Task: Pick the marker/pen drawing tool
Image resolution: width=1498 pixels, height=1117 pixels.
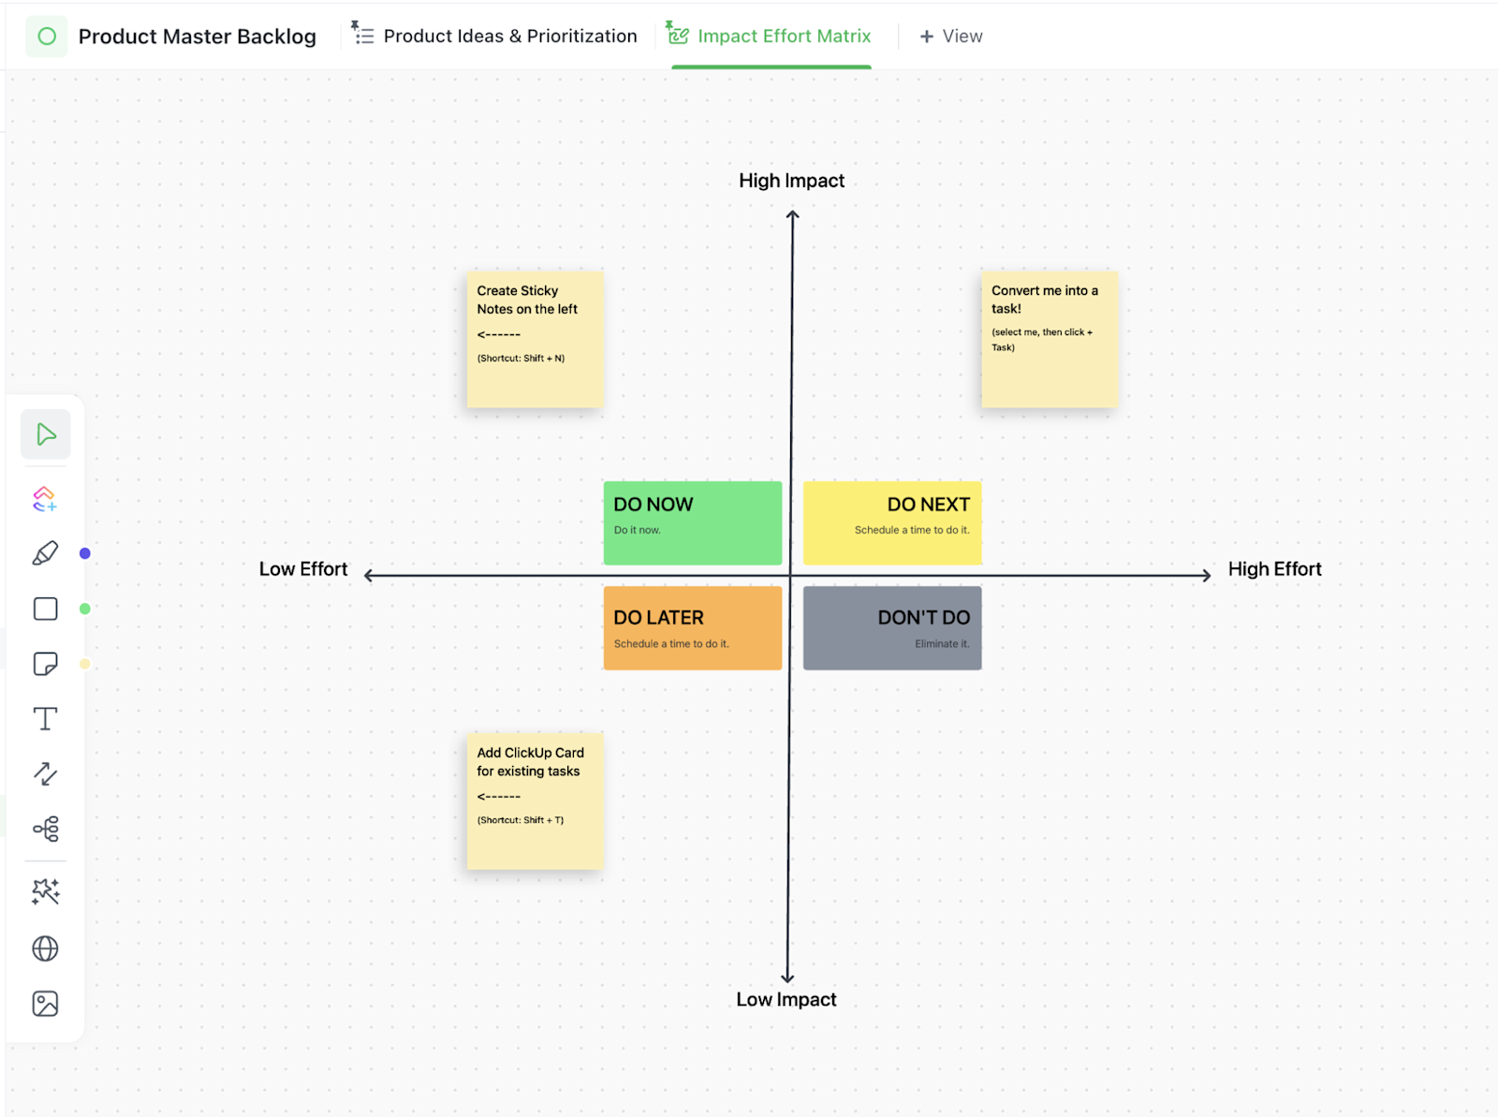Action: click(x=44, y=551)
